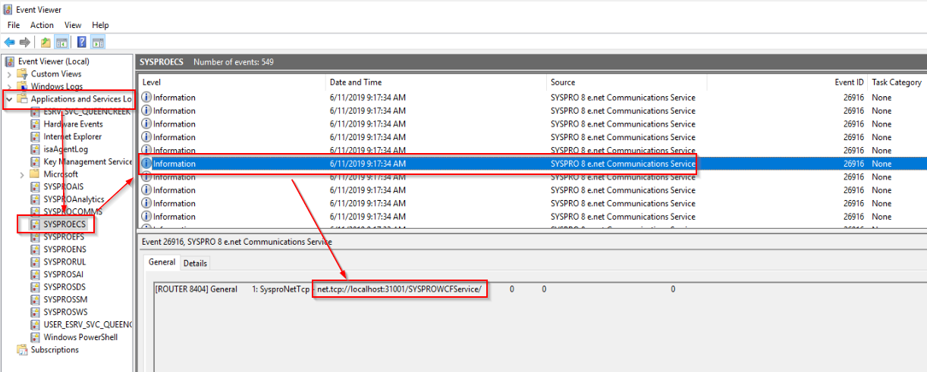Click the Event Viewer title bar icon
The height and width of the screenshot is (372, 927).
8,10
